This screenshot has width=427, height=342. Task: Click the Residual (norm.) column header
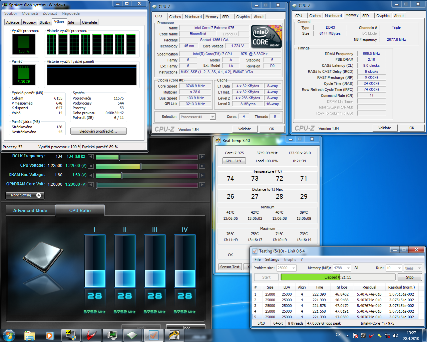tap(401, 287)
